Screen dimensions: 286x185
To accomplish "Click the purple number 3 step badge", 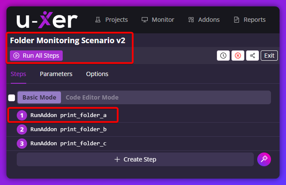I will pos(22,144).
